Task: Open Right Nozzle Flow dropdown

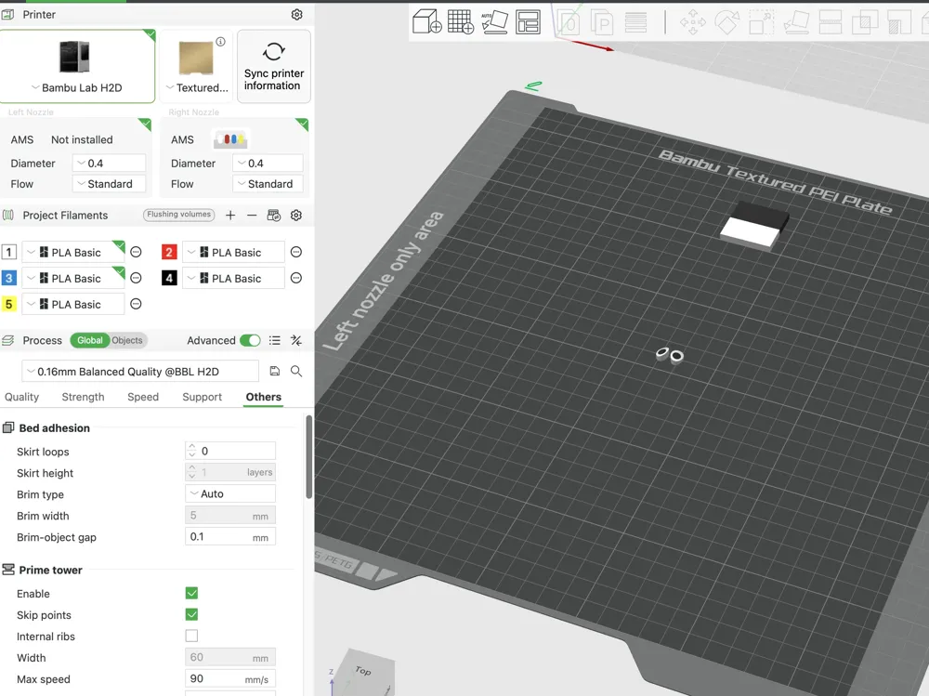Action: (x=268, y=184)
